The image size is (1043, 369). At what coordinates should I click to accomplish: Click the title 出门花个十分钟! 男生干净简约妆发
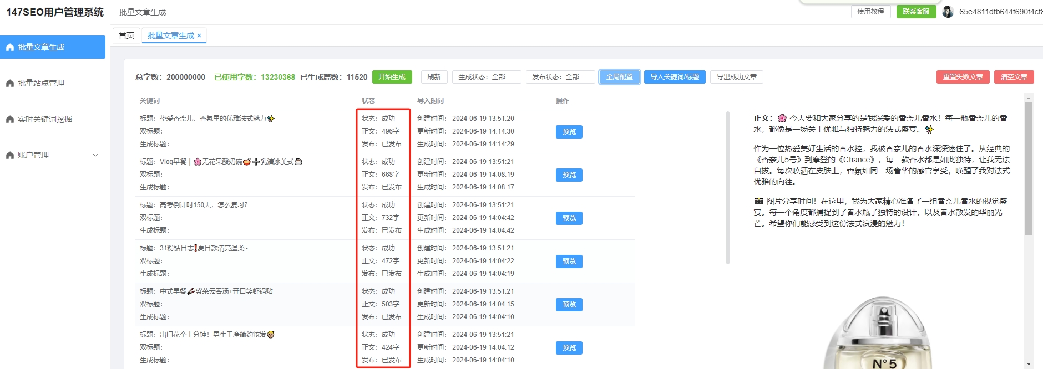[x=207, y=335]
